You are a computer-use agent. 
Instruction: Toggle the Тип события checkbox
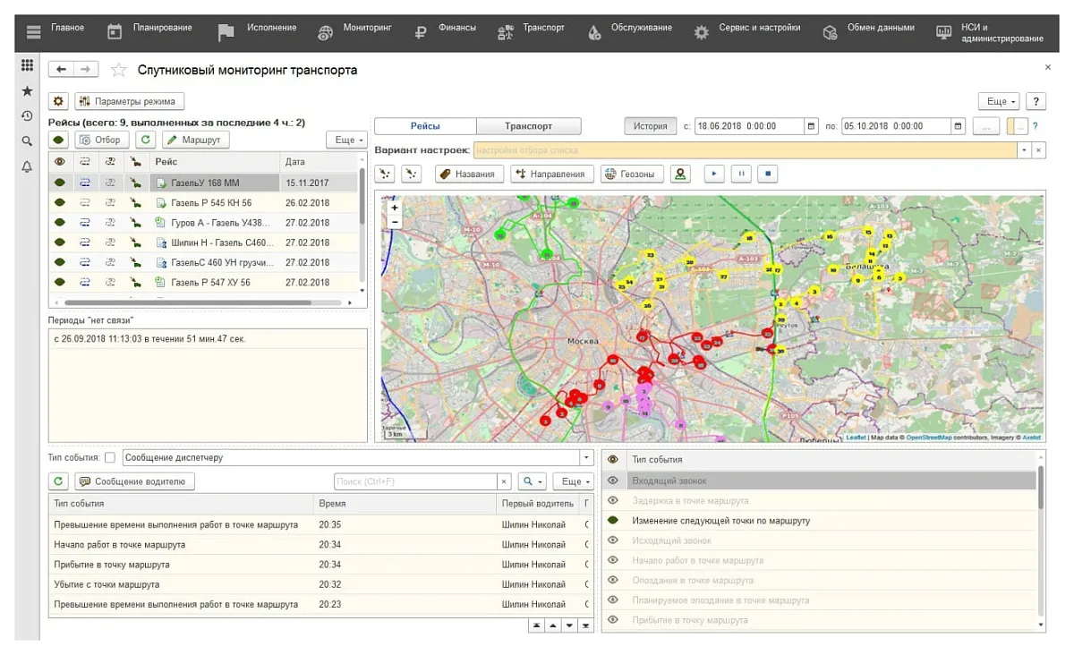point(110,457)
